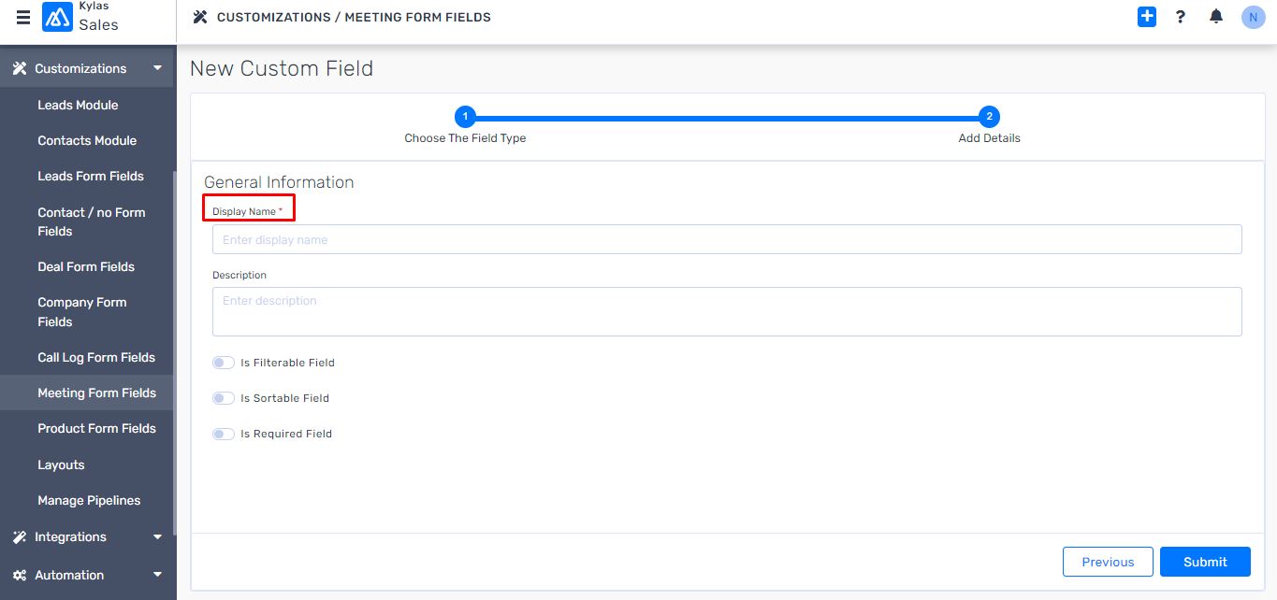Turn on the Is Sortable Field toggle
The height and width of the screenshot is (600, 1277).
223,398
